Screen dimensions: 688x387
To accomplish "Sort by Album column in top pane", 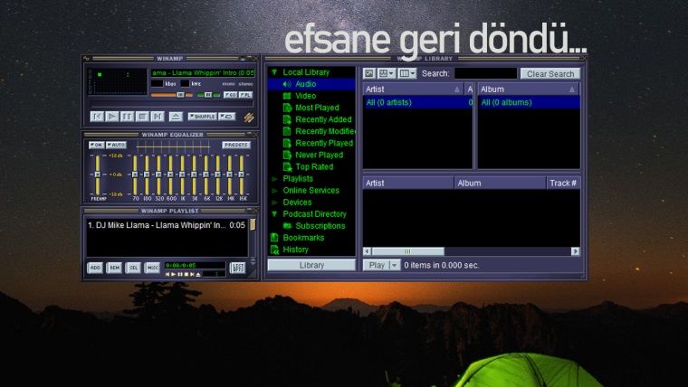I will click(x=529, y=90).
